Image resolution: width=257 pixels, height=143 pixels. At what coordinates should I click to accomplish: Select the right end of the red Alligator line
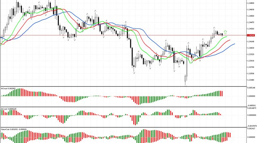tap(230, 40)
